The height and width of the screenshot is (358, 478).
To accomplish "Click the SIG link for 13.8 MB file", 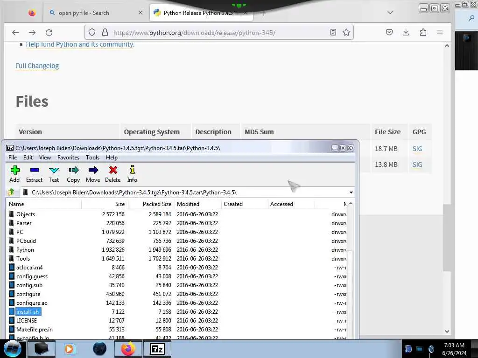I will point(417,165).
